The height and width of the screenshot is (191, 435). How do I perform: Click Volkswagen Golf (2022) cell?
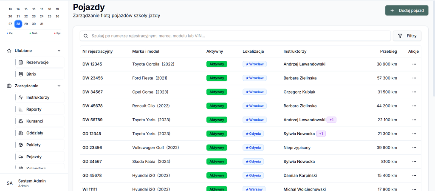155,148
